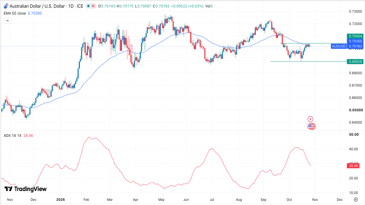Open chart settings via the gear icon
This screenshot has width=365, height=205.
pos(356,199)
